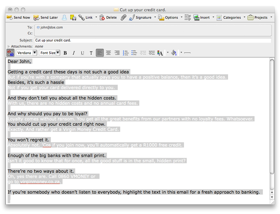The width and height of the screenshot is (280, 214).
Task: Click Send Later in the toolbar
Action: click(x=46, y=18)
